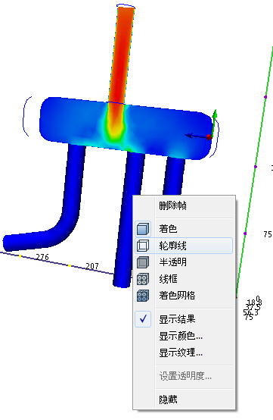The width and height of the screenshot is (273, 420).
Task: Select the 着色 display mode entry
Action: pos(168,229)
